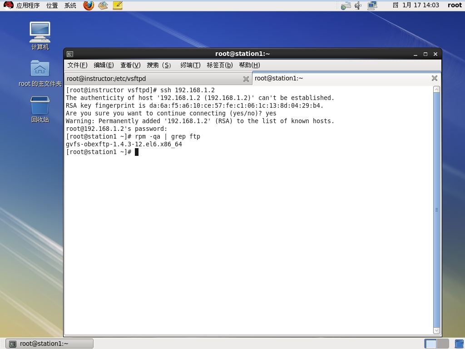Click terminal scrollbar down arrow

tap(436, 331)
